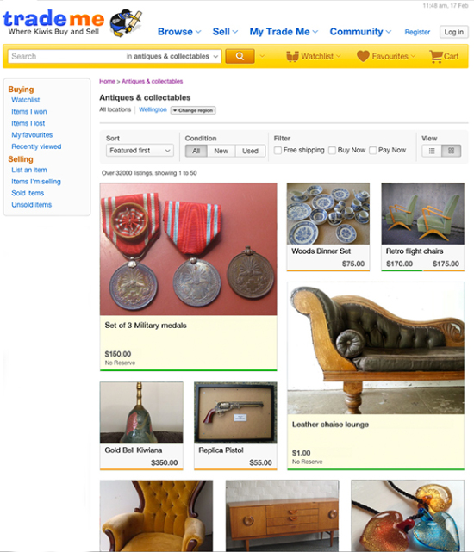This screenshot has width=474, height=552.
Task: Open the shopping Cart icon
Action: pos(436,56)
